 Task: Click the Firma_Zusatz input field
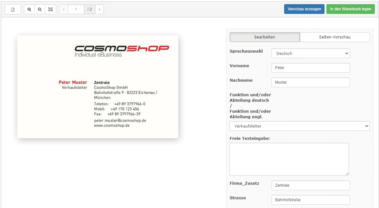tap(311, 186)
